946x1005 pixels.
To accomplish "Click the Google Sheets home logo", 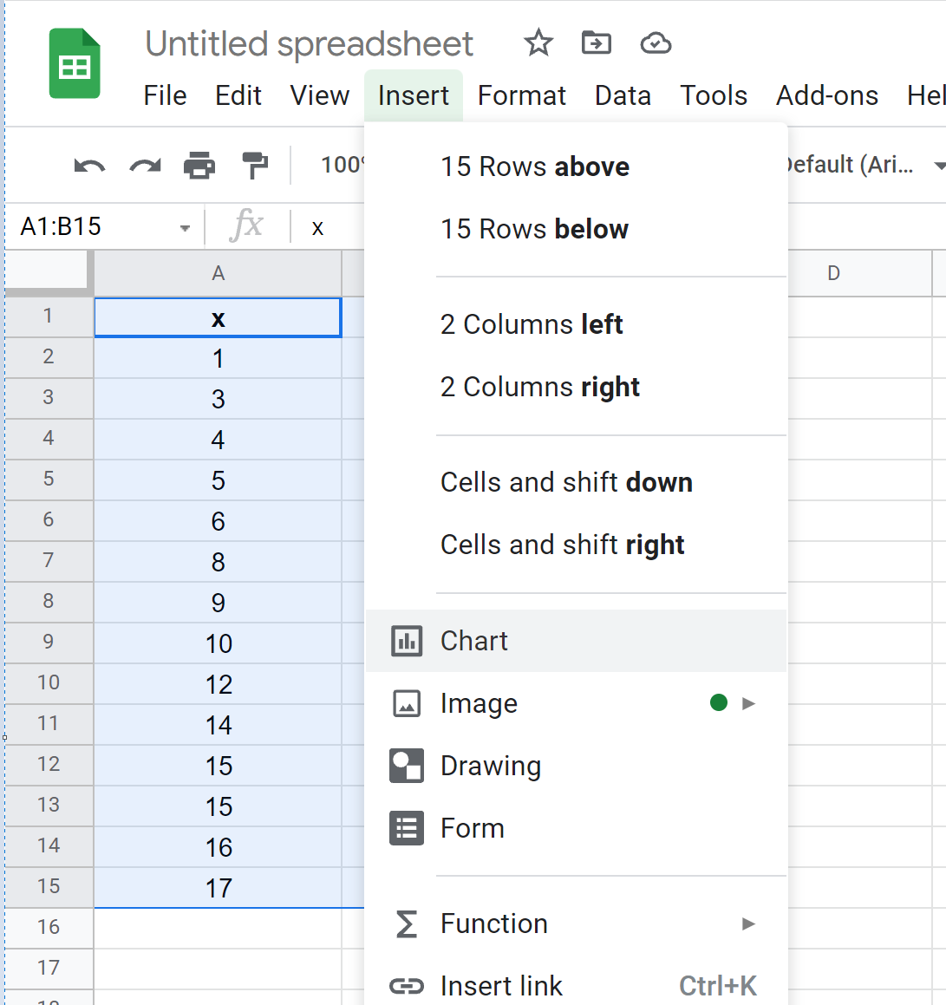I will (75, 64).
